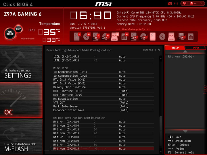Click right arrows beside Boot device priority
This screenshot has height=155, width=207.
[149, 29]
